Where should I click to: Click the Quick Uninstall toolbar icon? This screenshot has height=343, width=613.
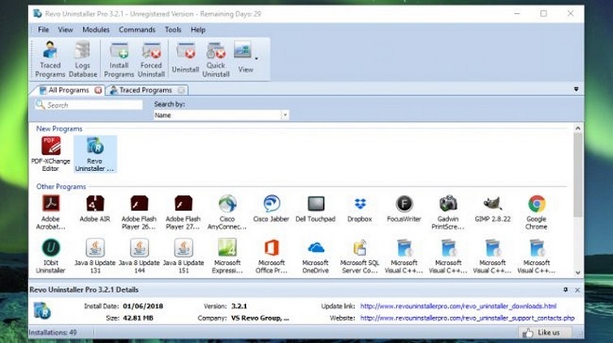coord(215,58)
